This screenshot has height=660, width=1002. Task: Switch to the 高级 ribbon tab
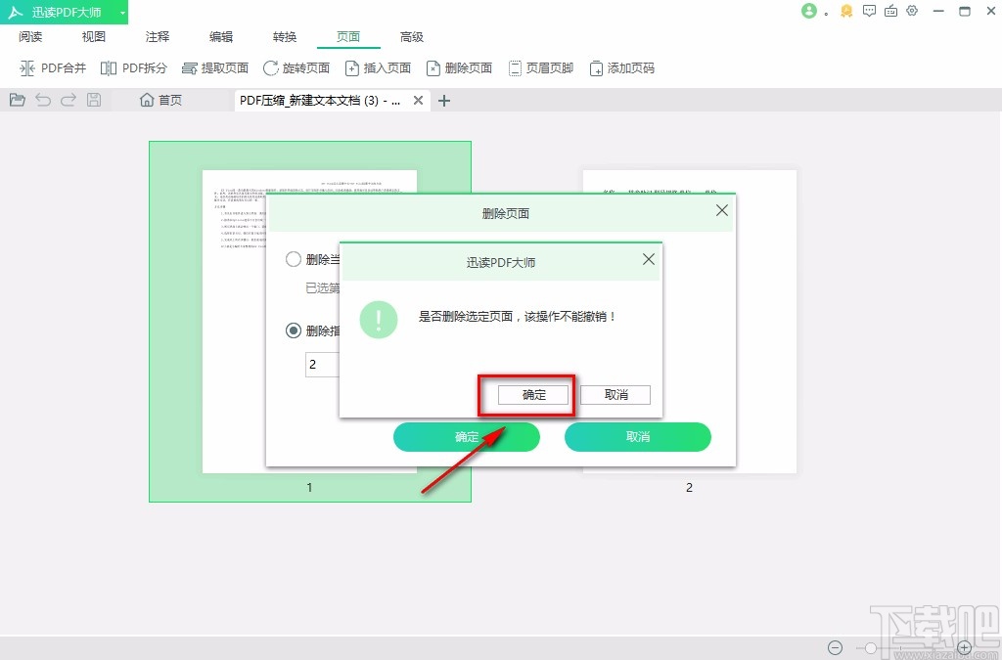[412, 37]
